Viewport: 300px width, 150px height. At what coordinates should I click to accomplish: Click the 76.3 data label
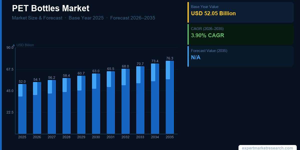coord(170,58)
